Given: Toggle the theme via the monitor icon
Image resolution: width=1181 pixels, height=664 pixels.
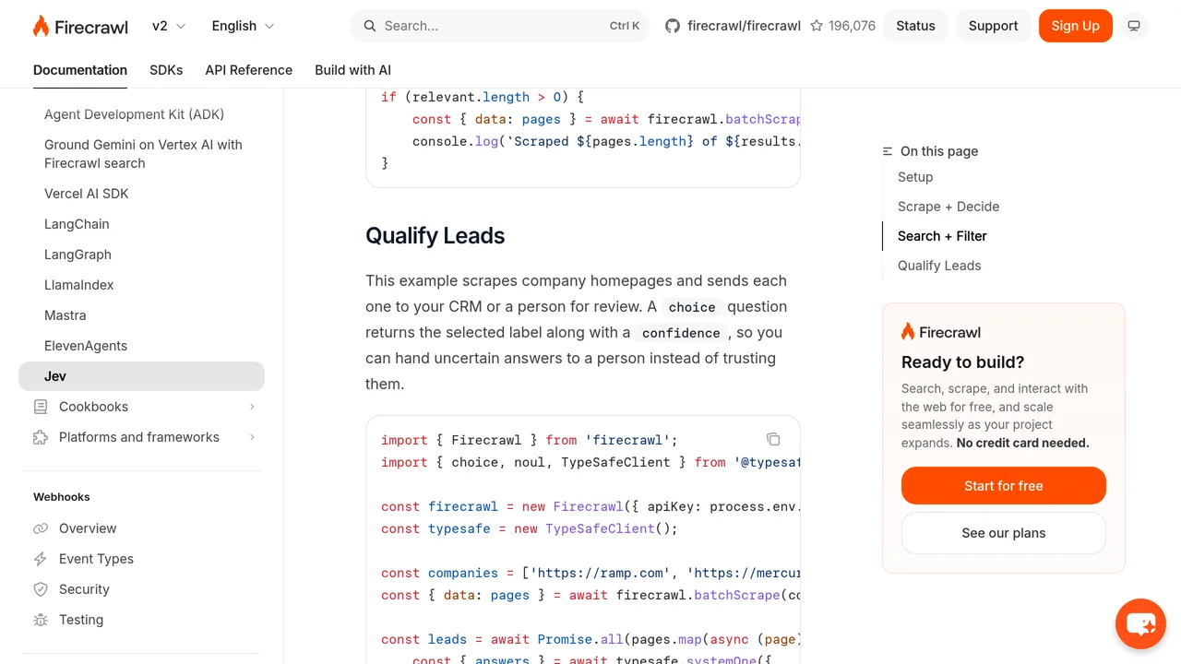Looking at the screenshot, I should tap(1134, 26).
